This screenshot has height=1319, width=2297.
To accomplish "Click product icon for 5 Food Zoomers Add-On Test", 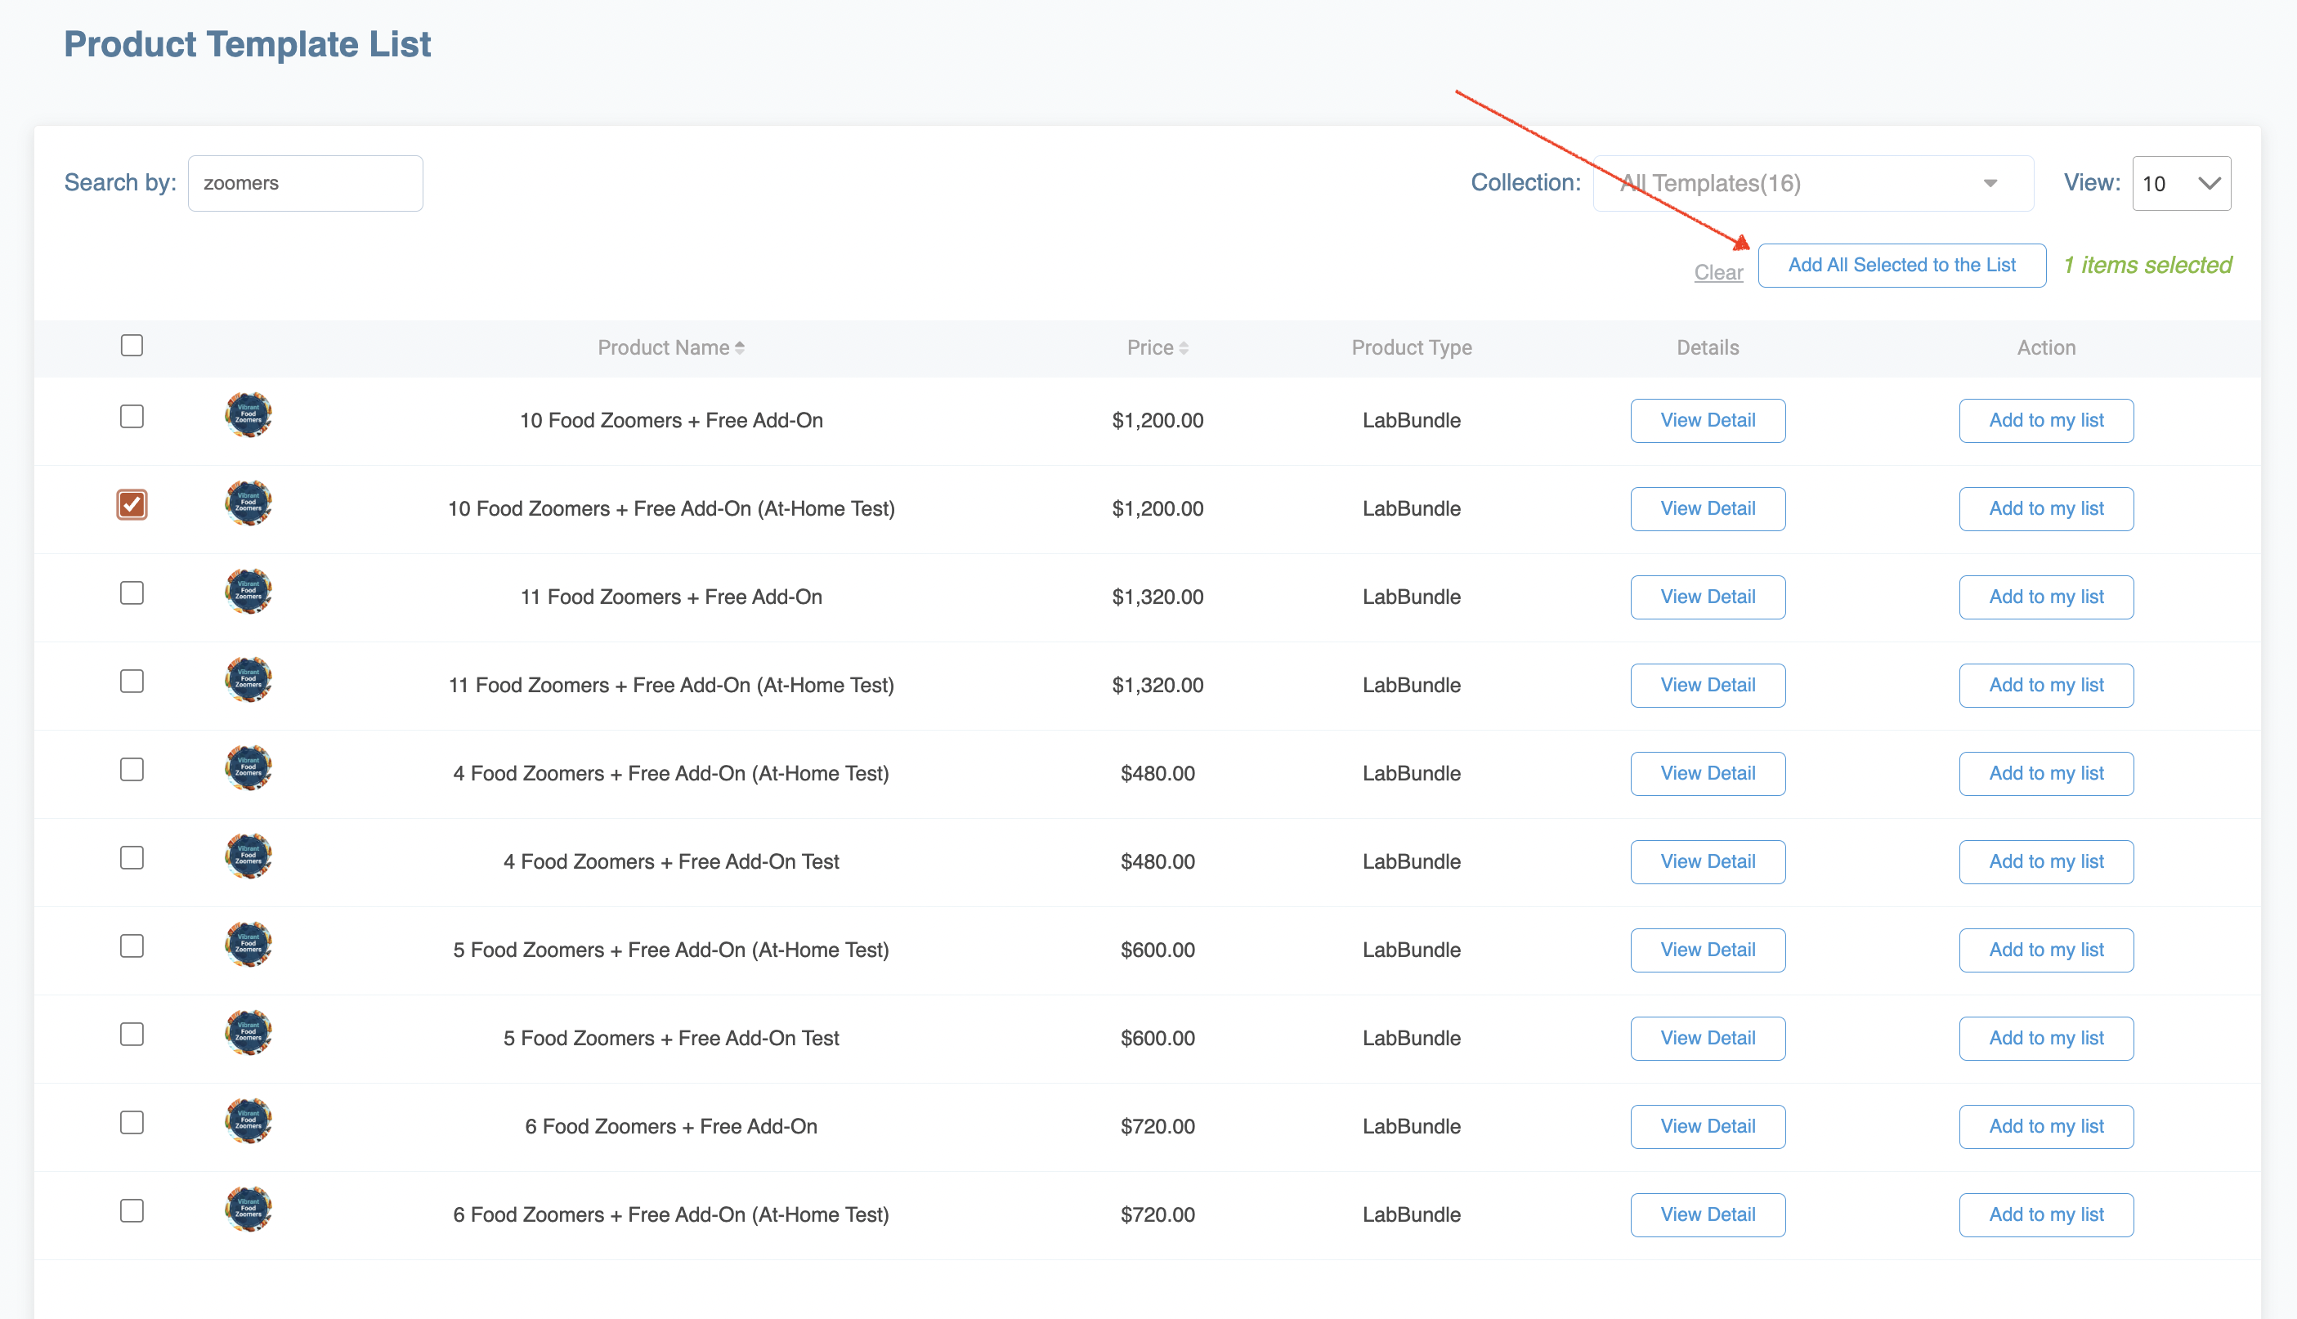I will pos(249,1034).
